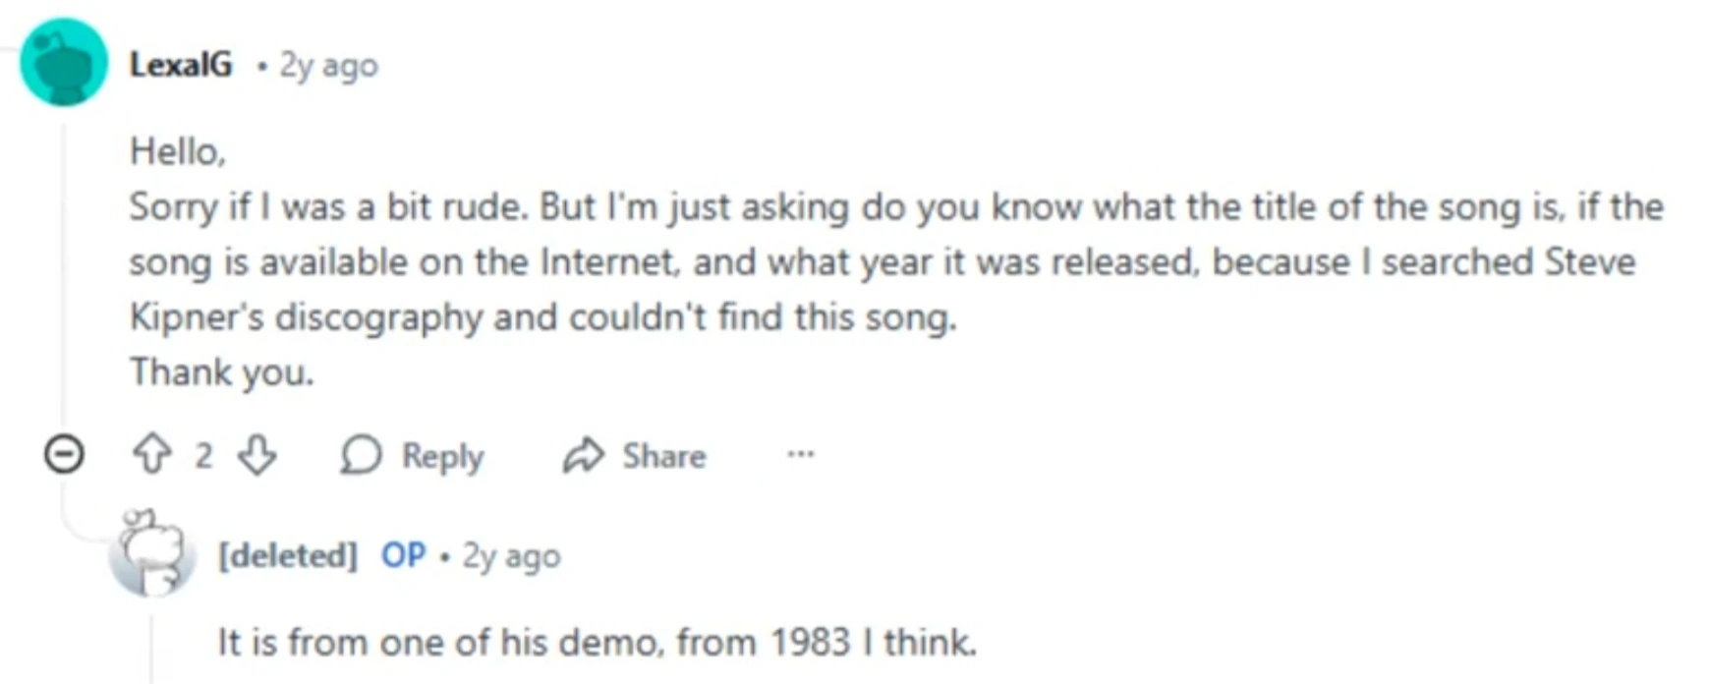Click the Reply text label

442,456
